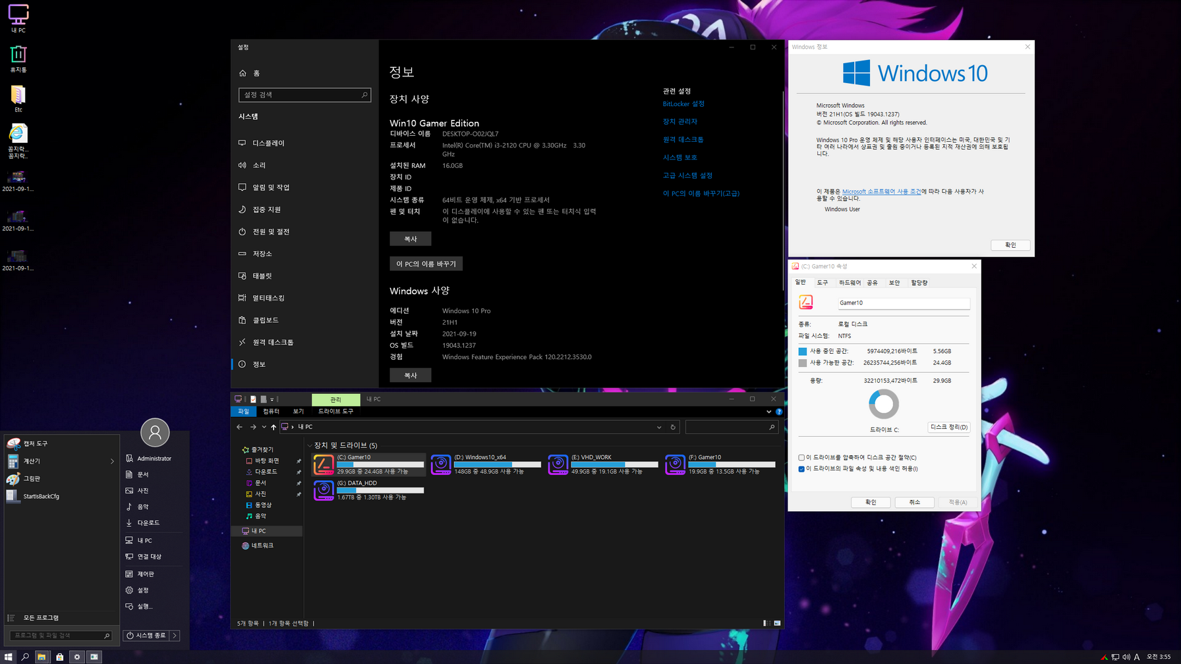Image resolution: width=1181 pixels, height=664 pixels.
Task: Open taskbar search magnifier
Action: [x=25, y=657]
